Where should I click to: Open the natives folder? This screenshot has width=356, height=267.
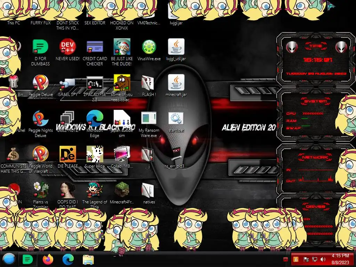click(x=148, y=190)
